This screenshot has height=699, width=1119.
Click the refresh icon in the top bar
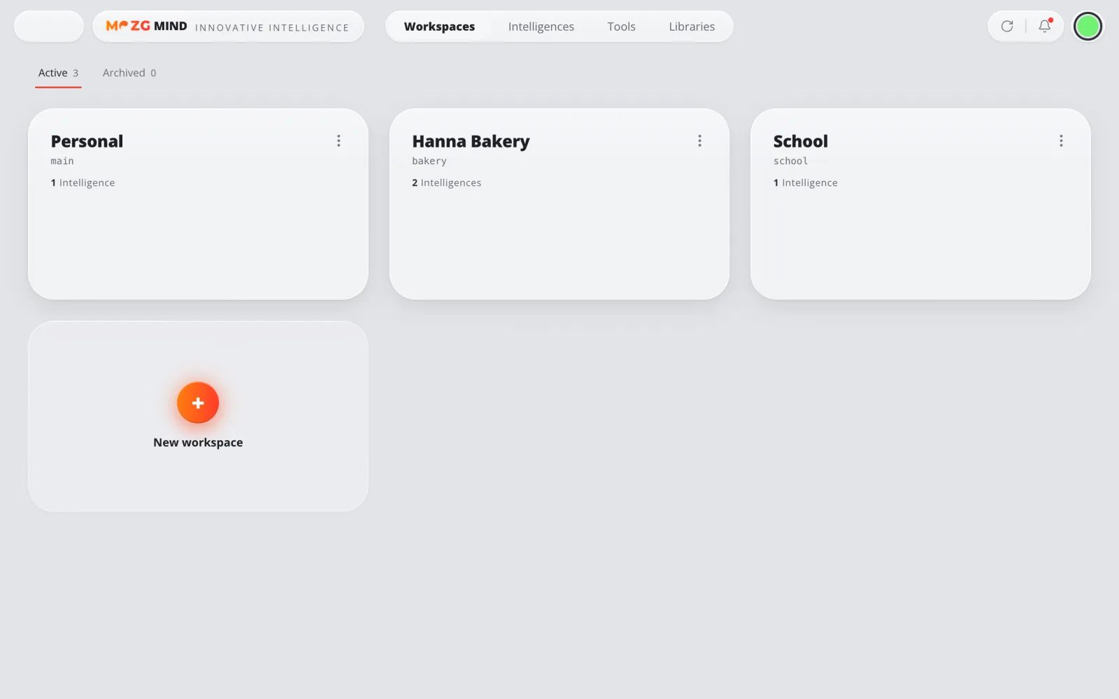coord(1007,27)
